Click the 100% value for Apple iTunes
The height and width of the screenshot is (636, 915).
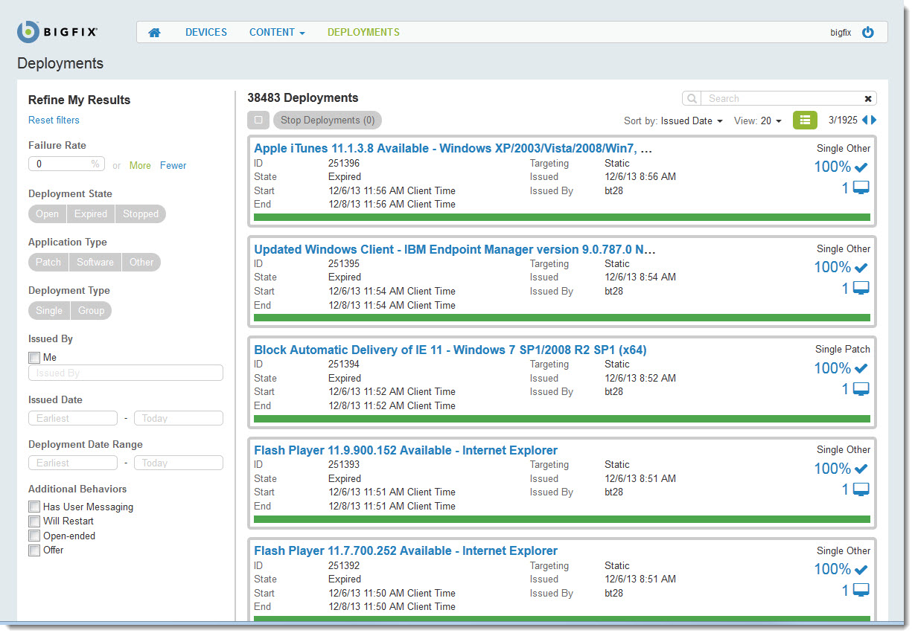click(x=832, y=167)
